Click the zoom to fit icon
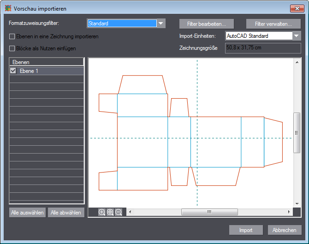The height and width of the screenshot is (244, 309). 110,212
